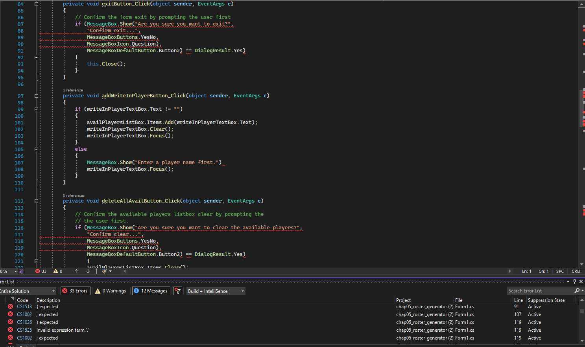Click the Error List column category icon header
The height and width of the screenshot is (347, 585).
click(13, 299)
